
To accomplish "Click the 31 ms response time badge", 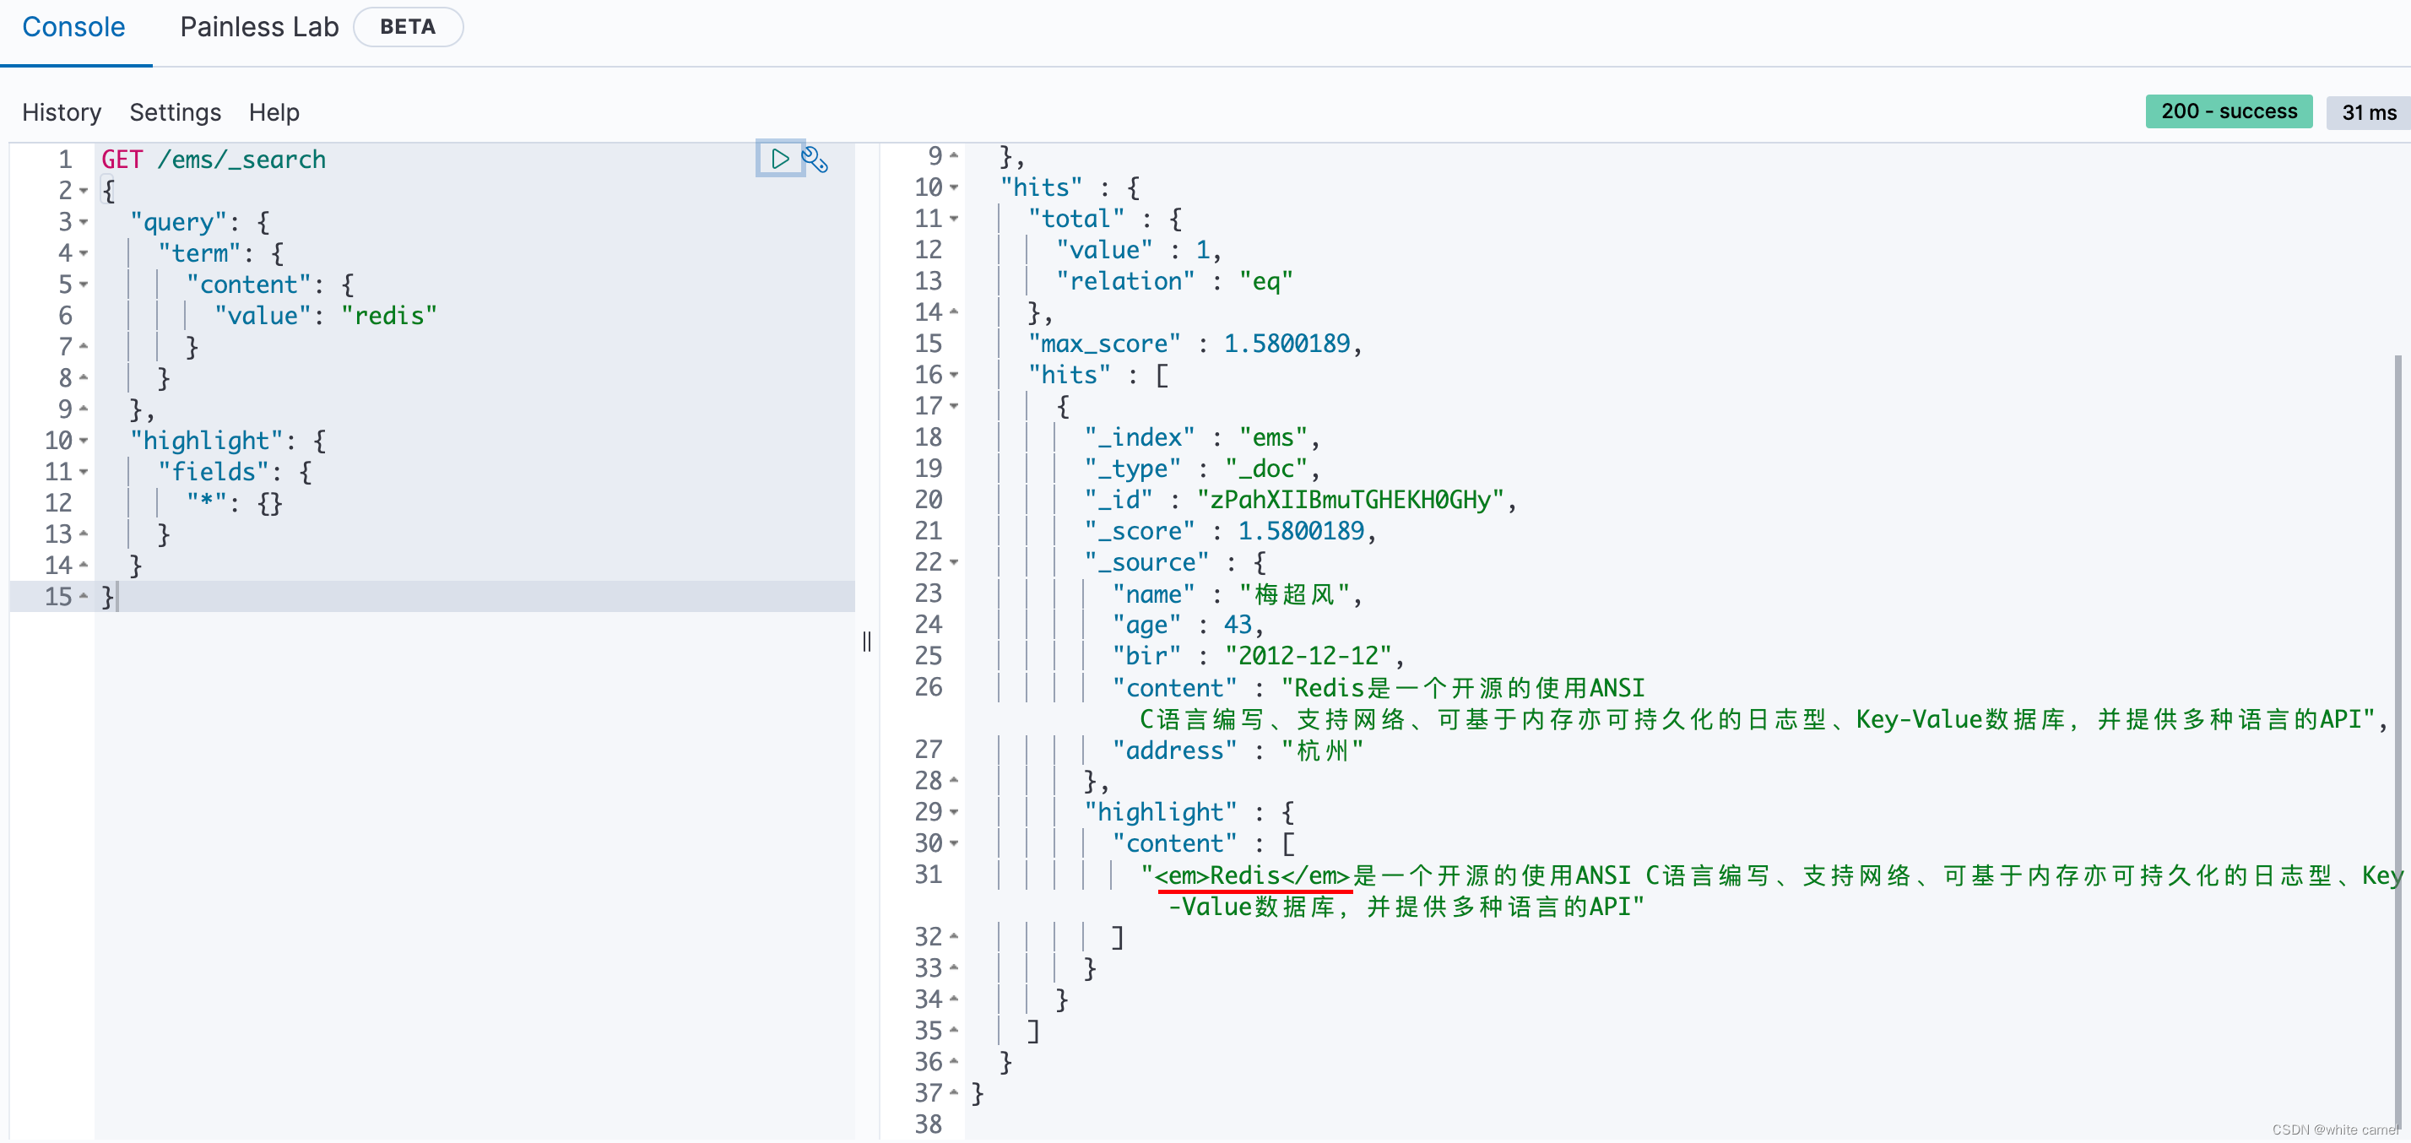I will [x=2368, y=112].
